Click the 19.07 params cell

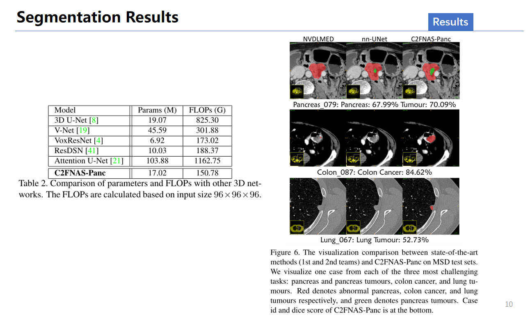tap(157, 121)
